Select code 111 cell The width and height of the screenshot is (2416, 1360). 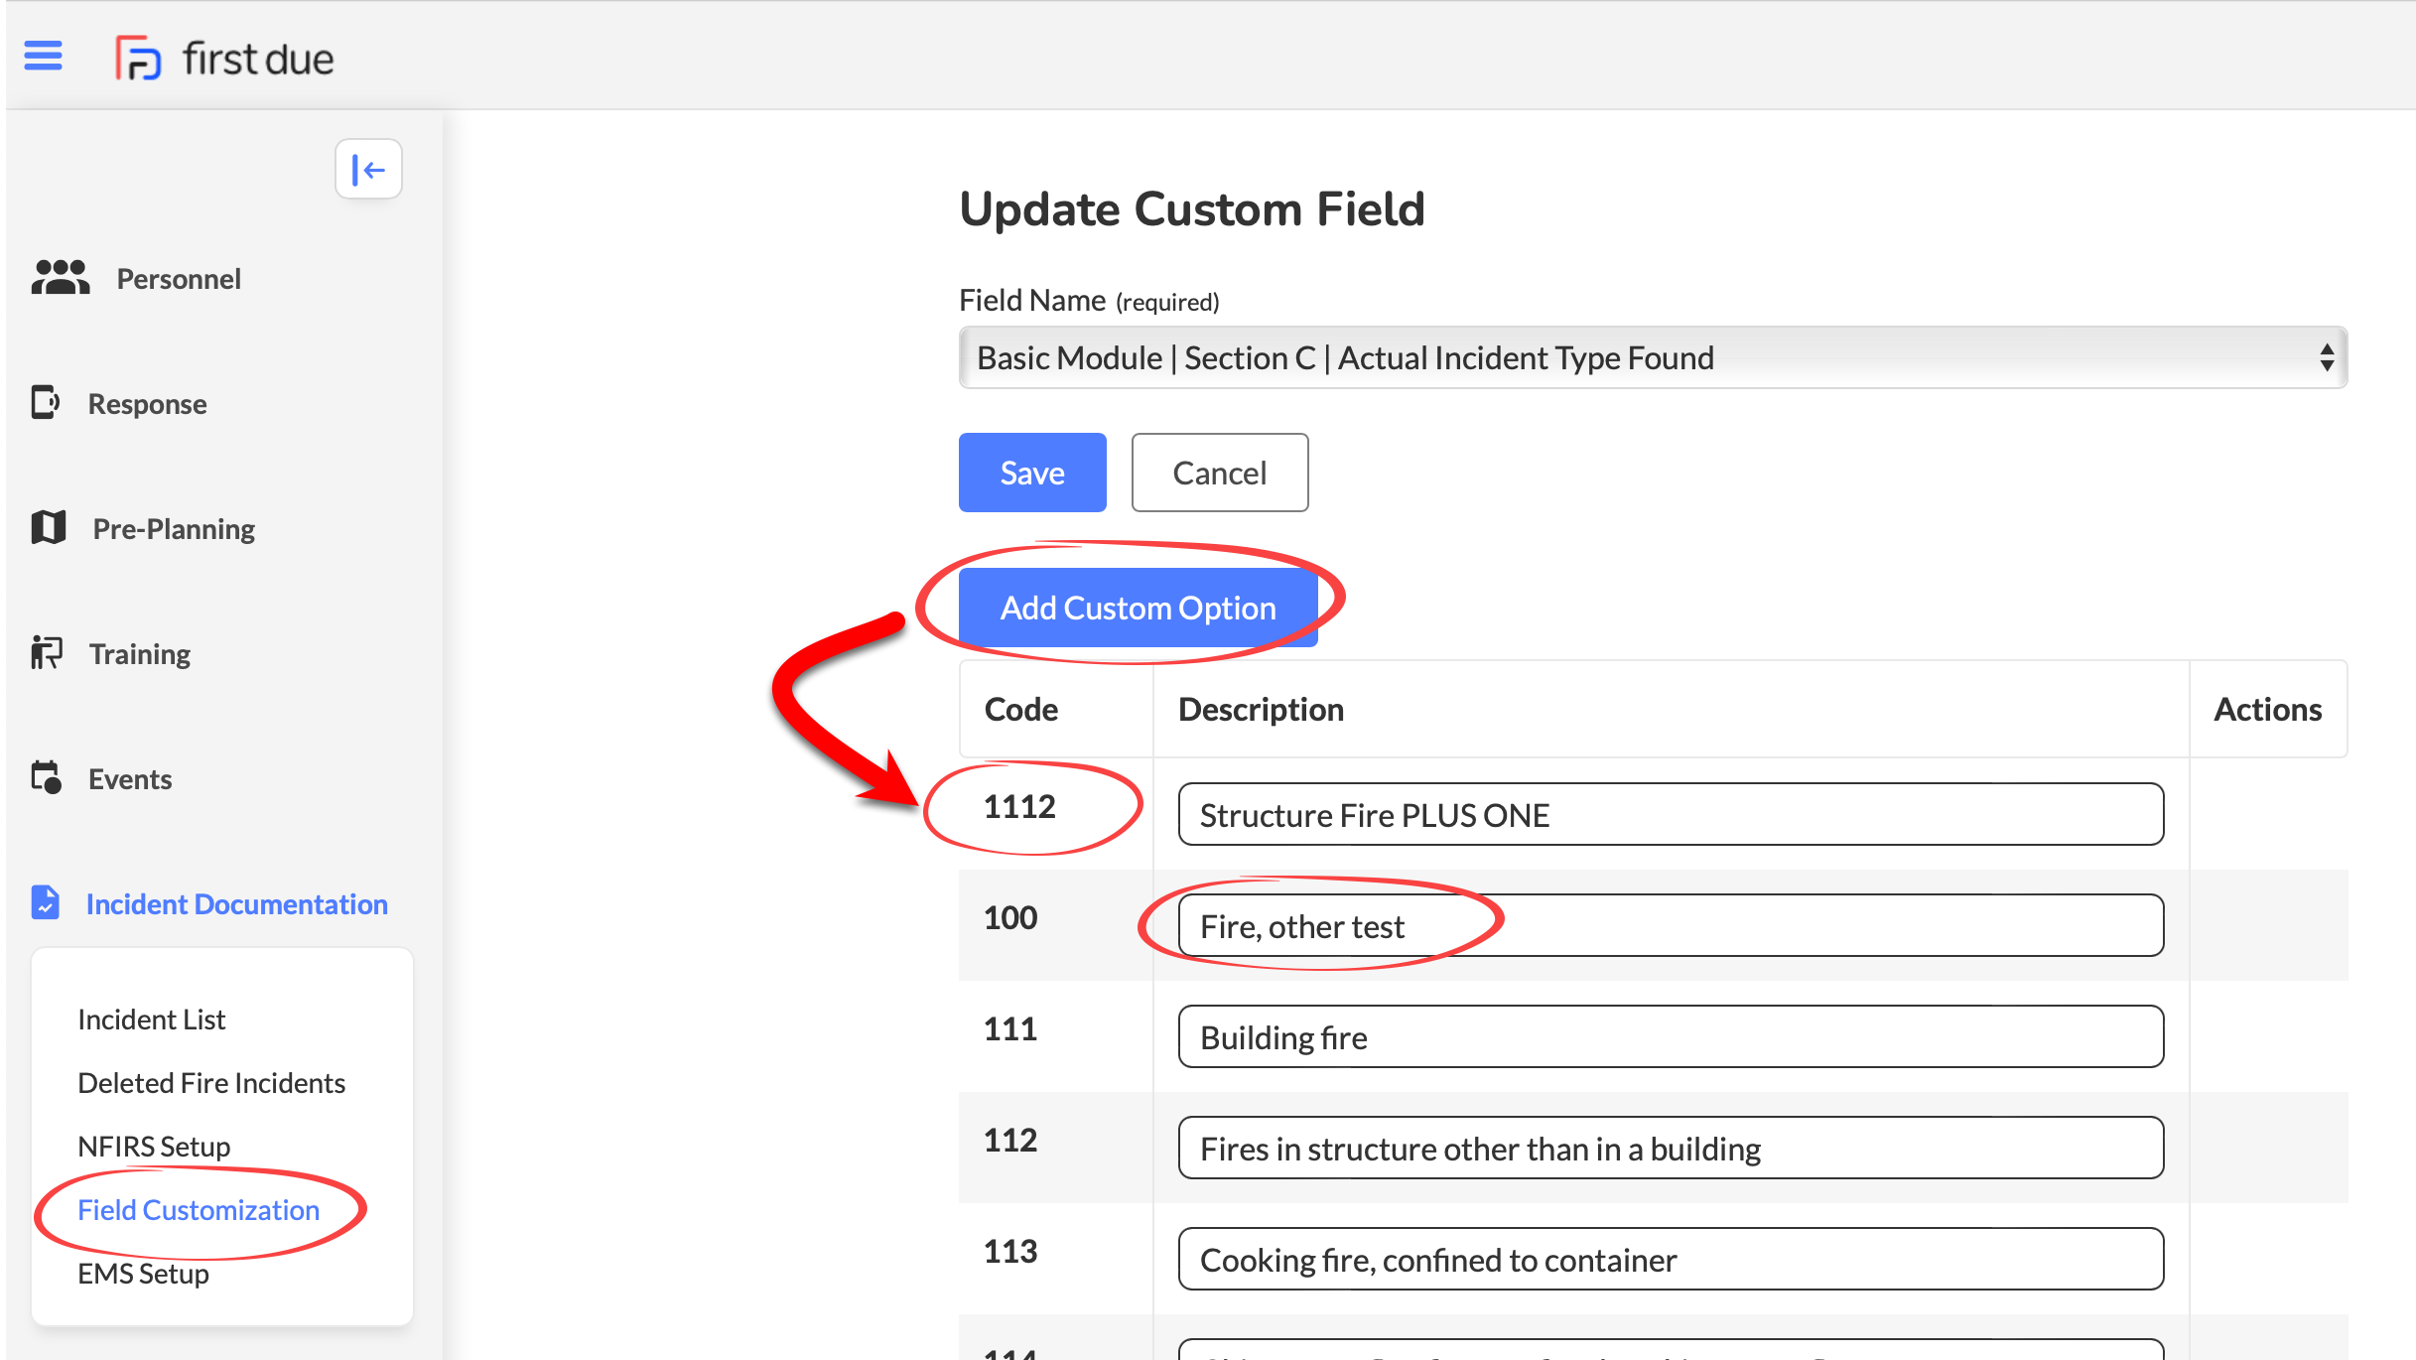[1010, 1028]
